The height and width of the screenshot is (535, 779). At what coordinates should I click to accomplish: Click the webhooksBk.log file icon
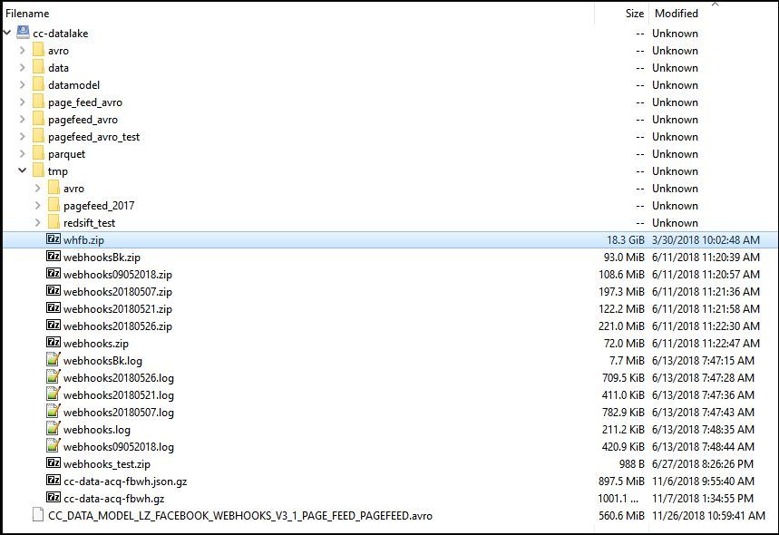[54, 361]
